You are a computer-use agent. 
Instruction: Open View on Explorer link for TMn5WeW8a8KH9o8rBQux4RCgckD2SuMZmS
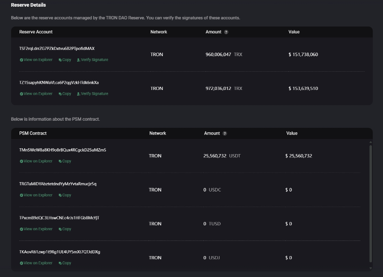pyautogui.click(x=38, y=161)
